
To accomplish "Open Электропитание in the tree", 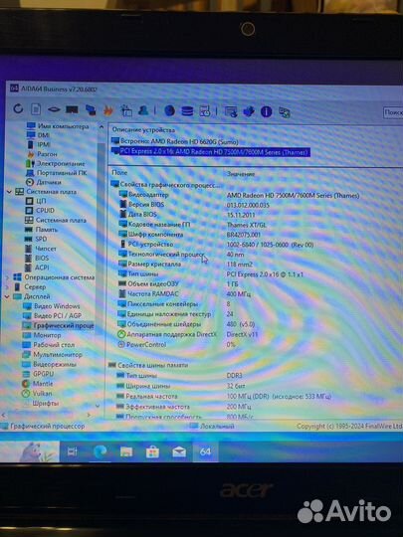I will click(x=61, y=164).
